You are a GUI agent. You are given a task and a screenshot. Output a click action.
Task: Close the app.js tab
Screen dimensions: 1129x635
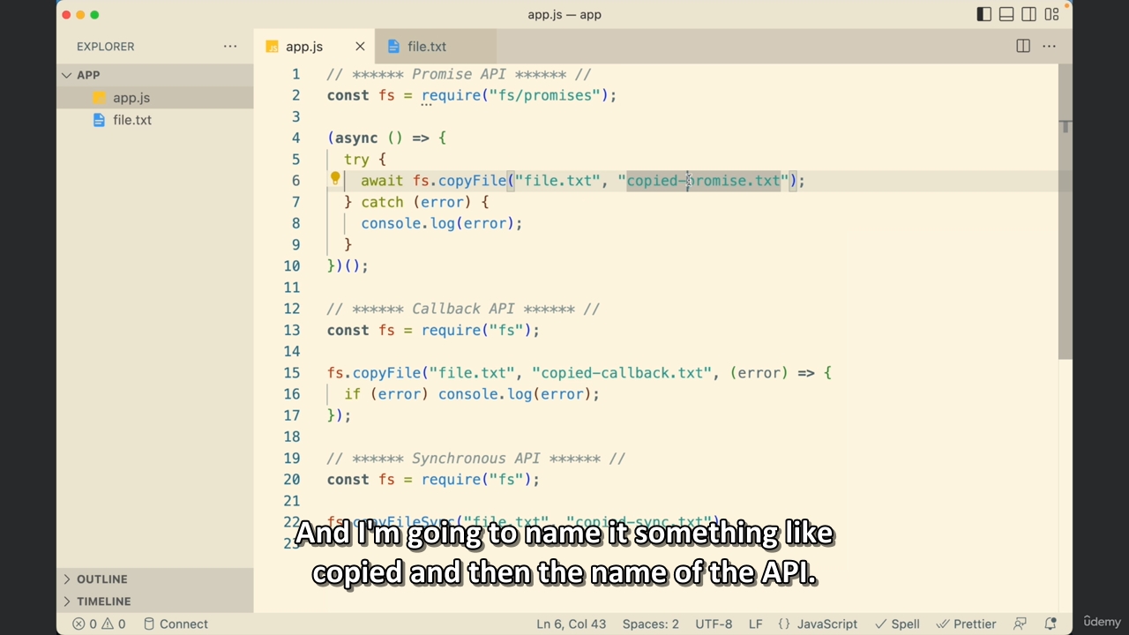tap(360, 46)
